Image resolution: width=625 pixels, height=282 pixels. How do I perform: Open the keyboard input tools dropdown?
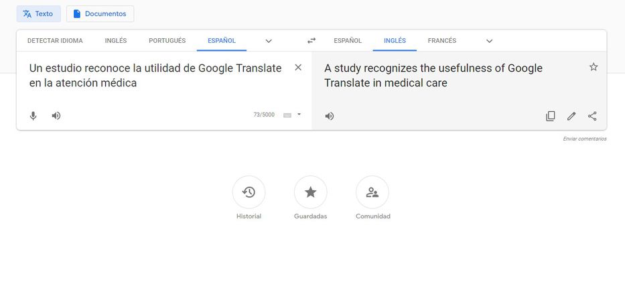pos(299,115)
